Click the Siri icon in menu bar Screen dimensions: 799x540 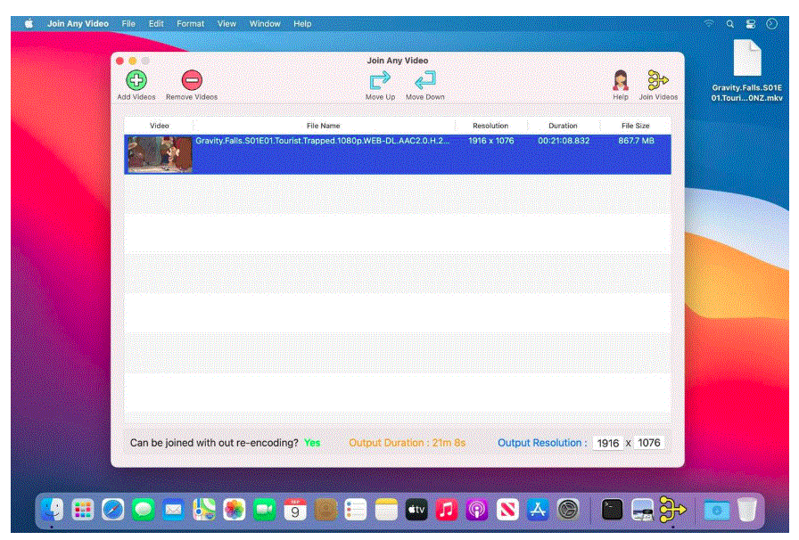tap(772, 24)
